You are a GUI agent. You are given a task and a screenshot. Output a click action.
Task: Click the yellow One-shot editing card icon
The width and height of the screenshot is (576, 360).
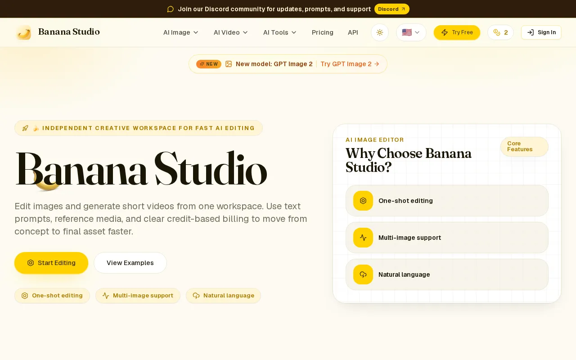pos(363,201)
